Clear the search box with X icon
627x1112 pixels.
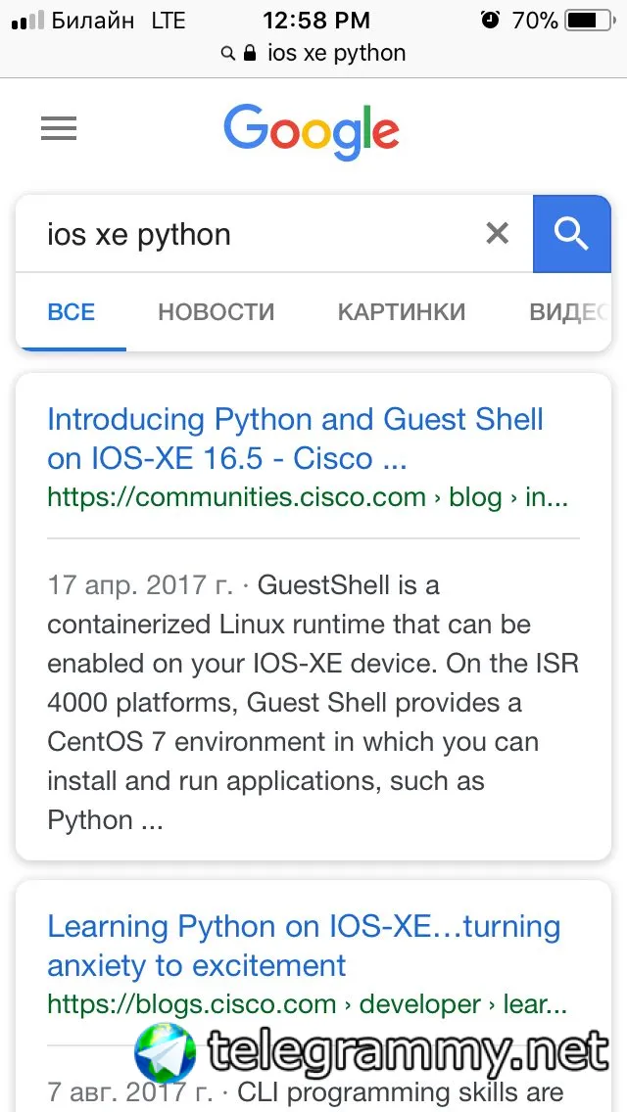click(x=497, y=233)
